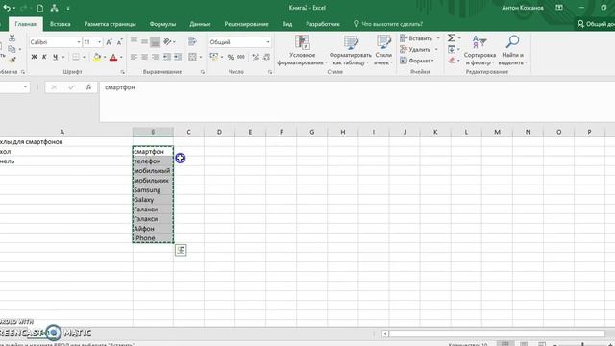
Task: Open Найти и выделить menu
Action: pyautogui.click(x=512, y=50)
